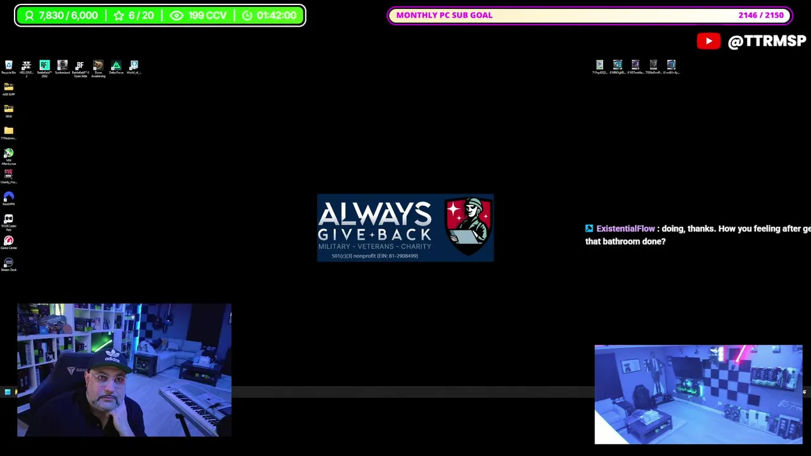Open the RODECaster App shortcut
811x456 pixels.
point(9,222)
